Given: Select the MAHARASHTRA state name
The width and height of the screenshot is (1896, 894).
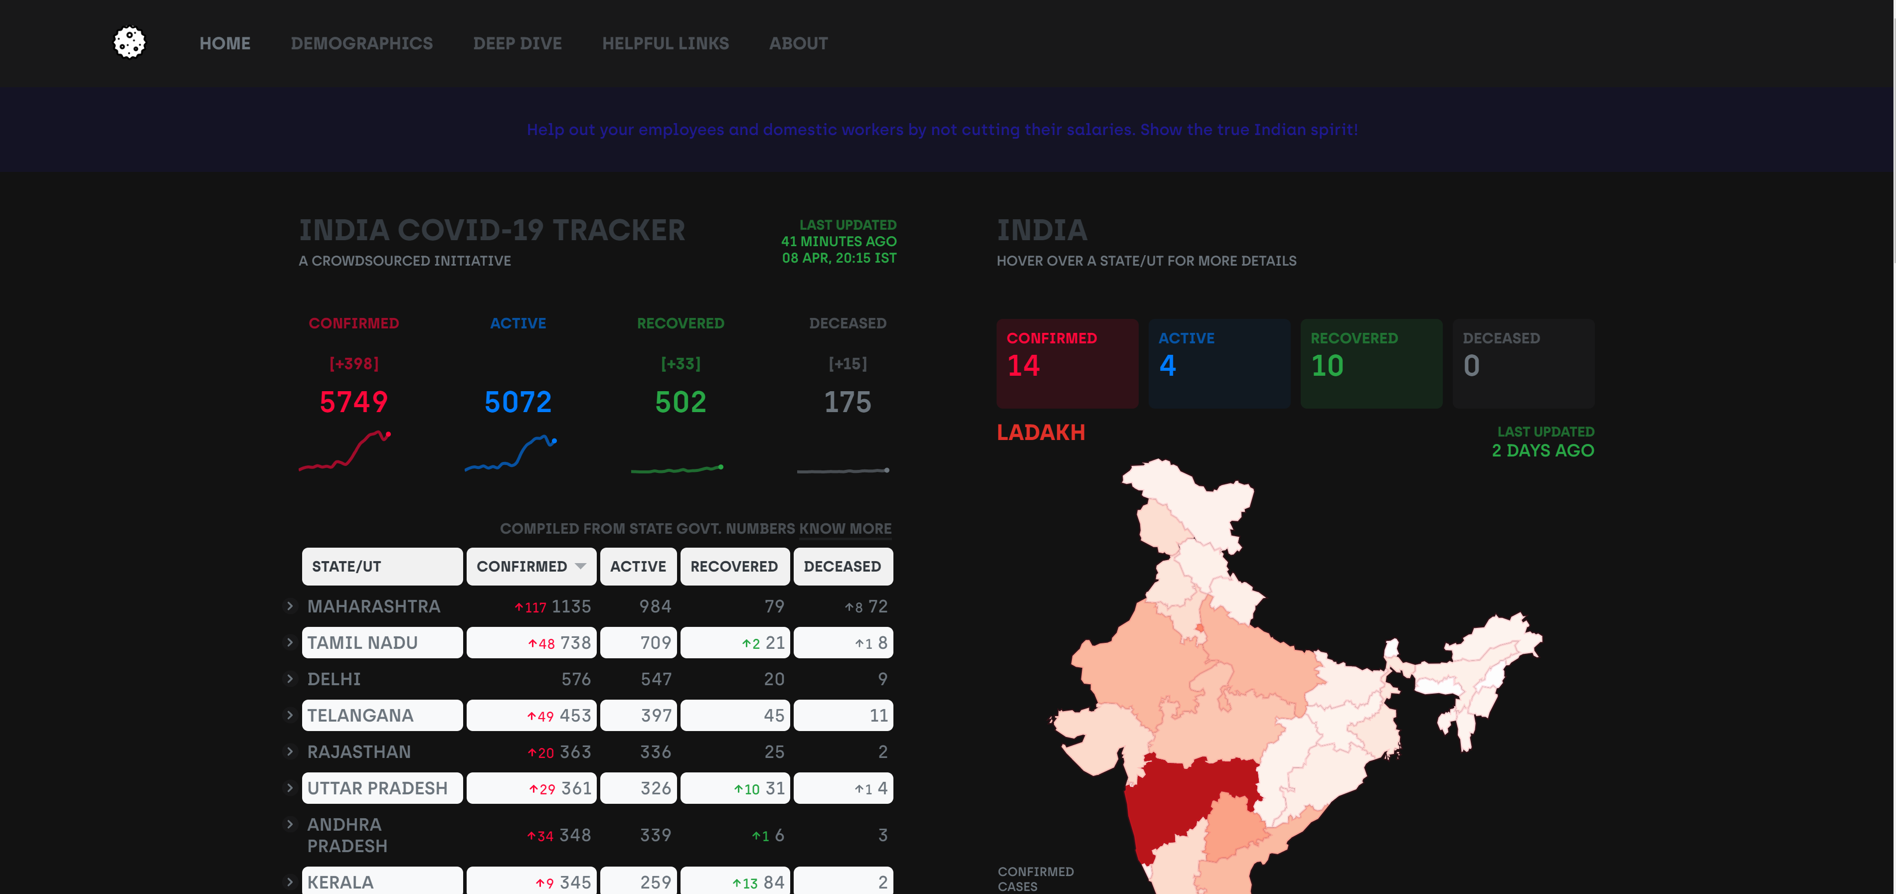Looking at the screenshot, I should tap(374, 606).
